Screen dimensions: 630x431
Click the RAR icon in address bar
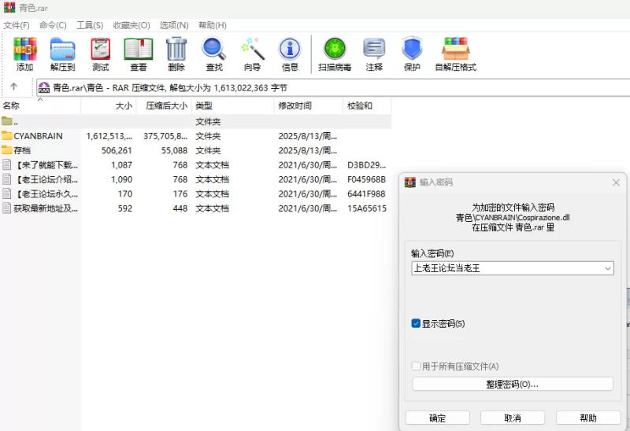coord(44,87)
